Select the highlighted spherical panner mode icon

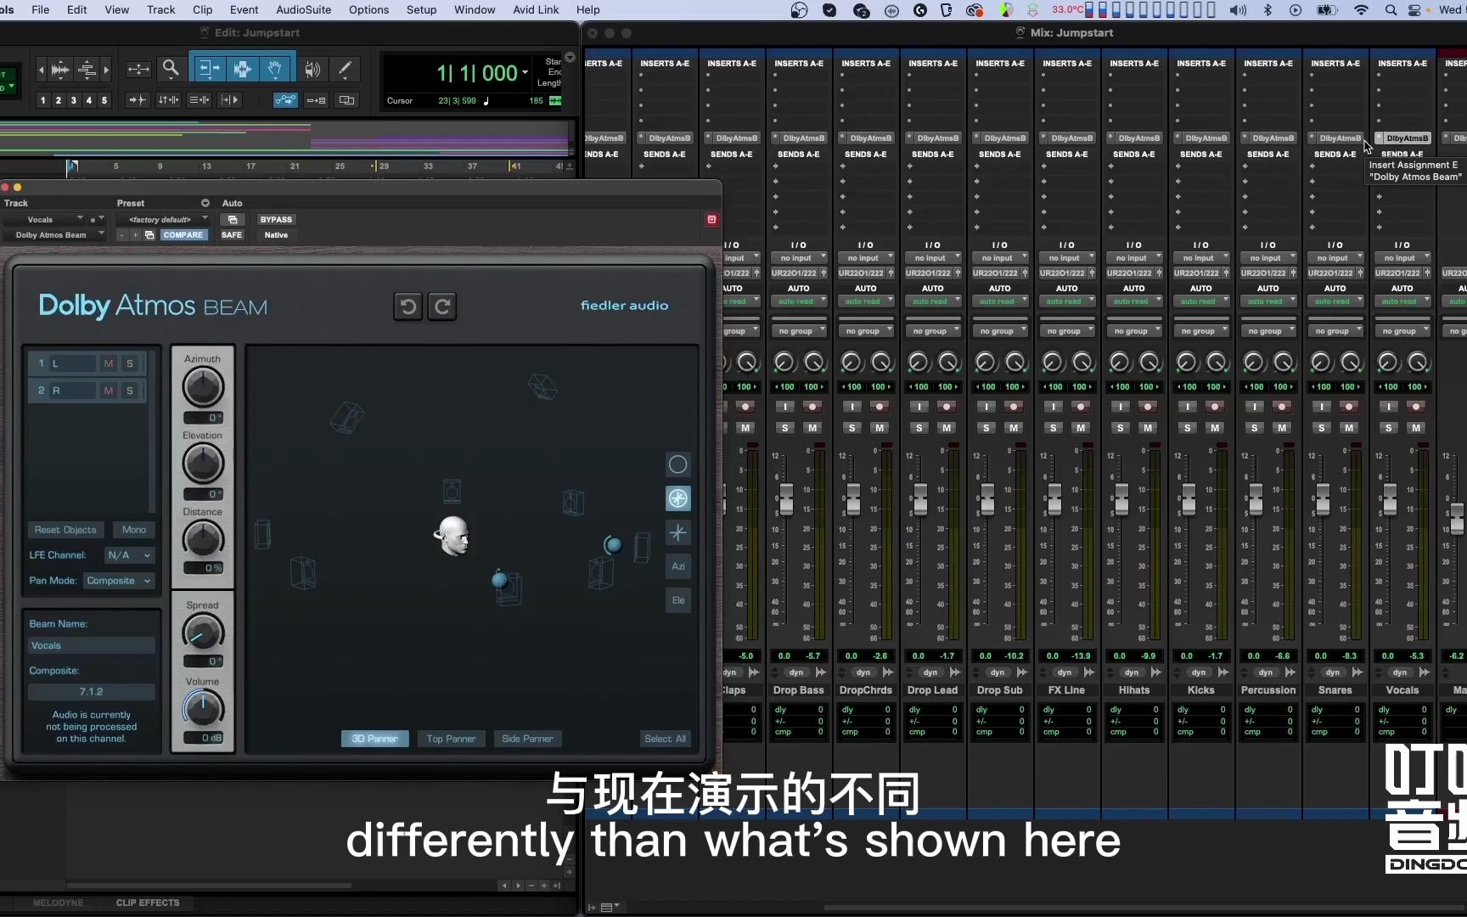pyautogui.click(x=677, y=498)
